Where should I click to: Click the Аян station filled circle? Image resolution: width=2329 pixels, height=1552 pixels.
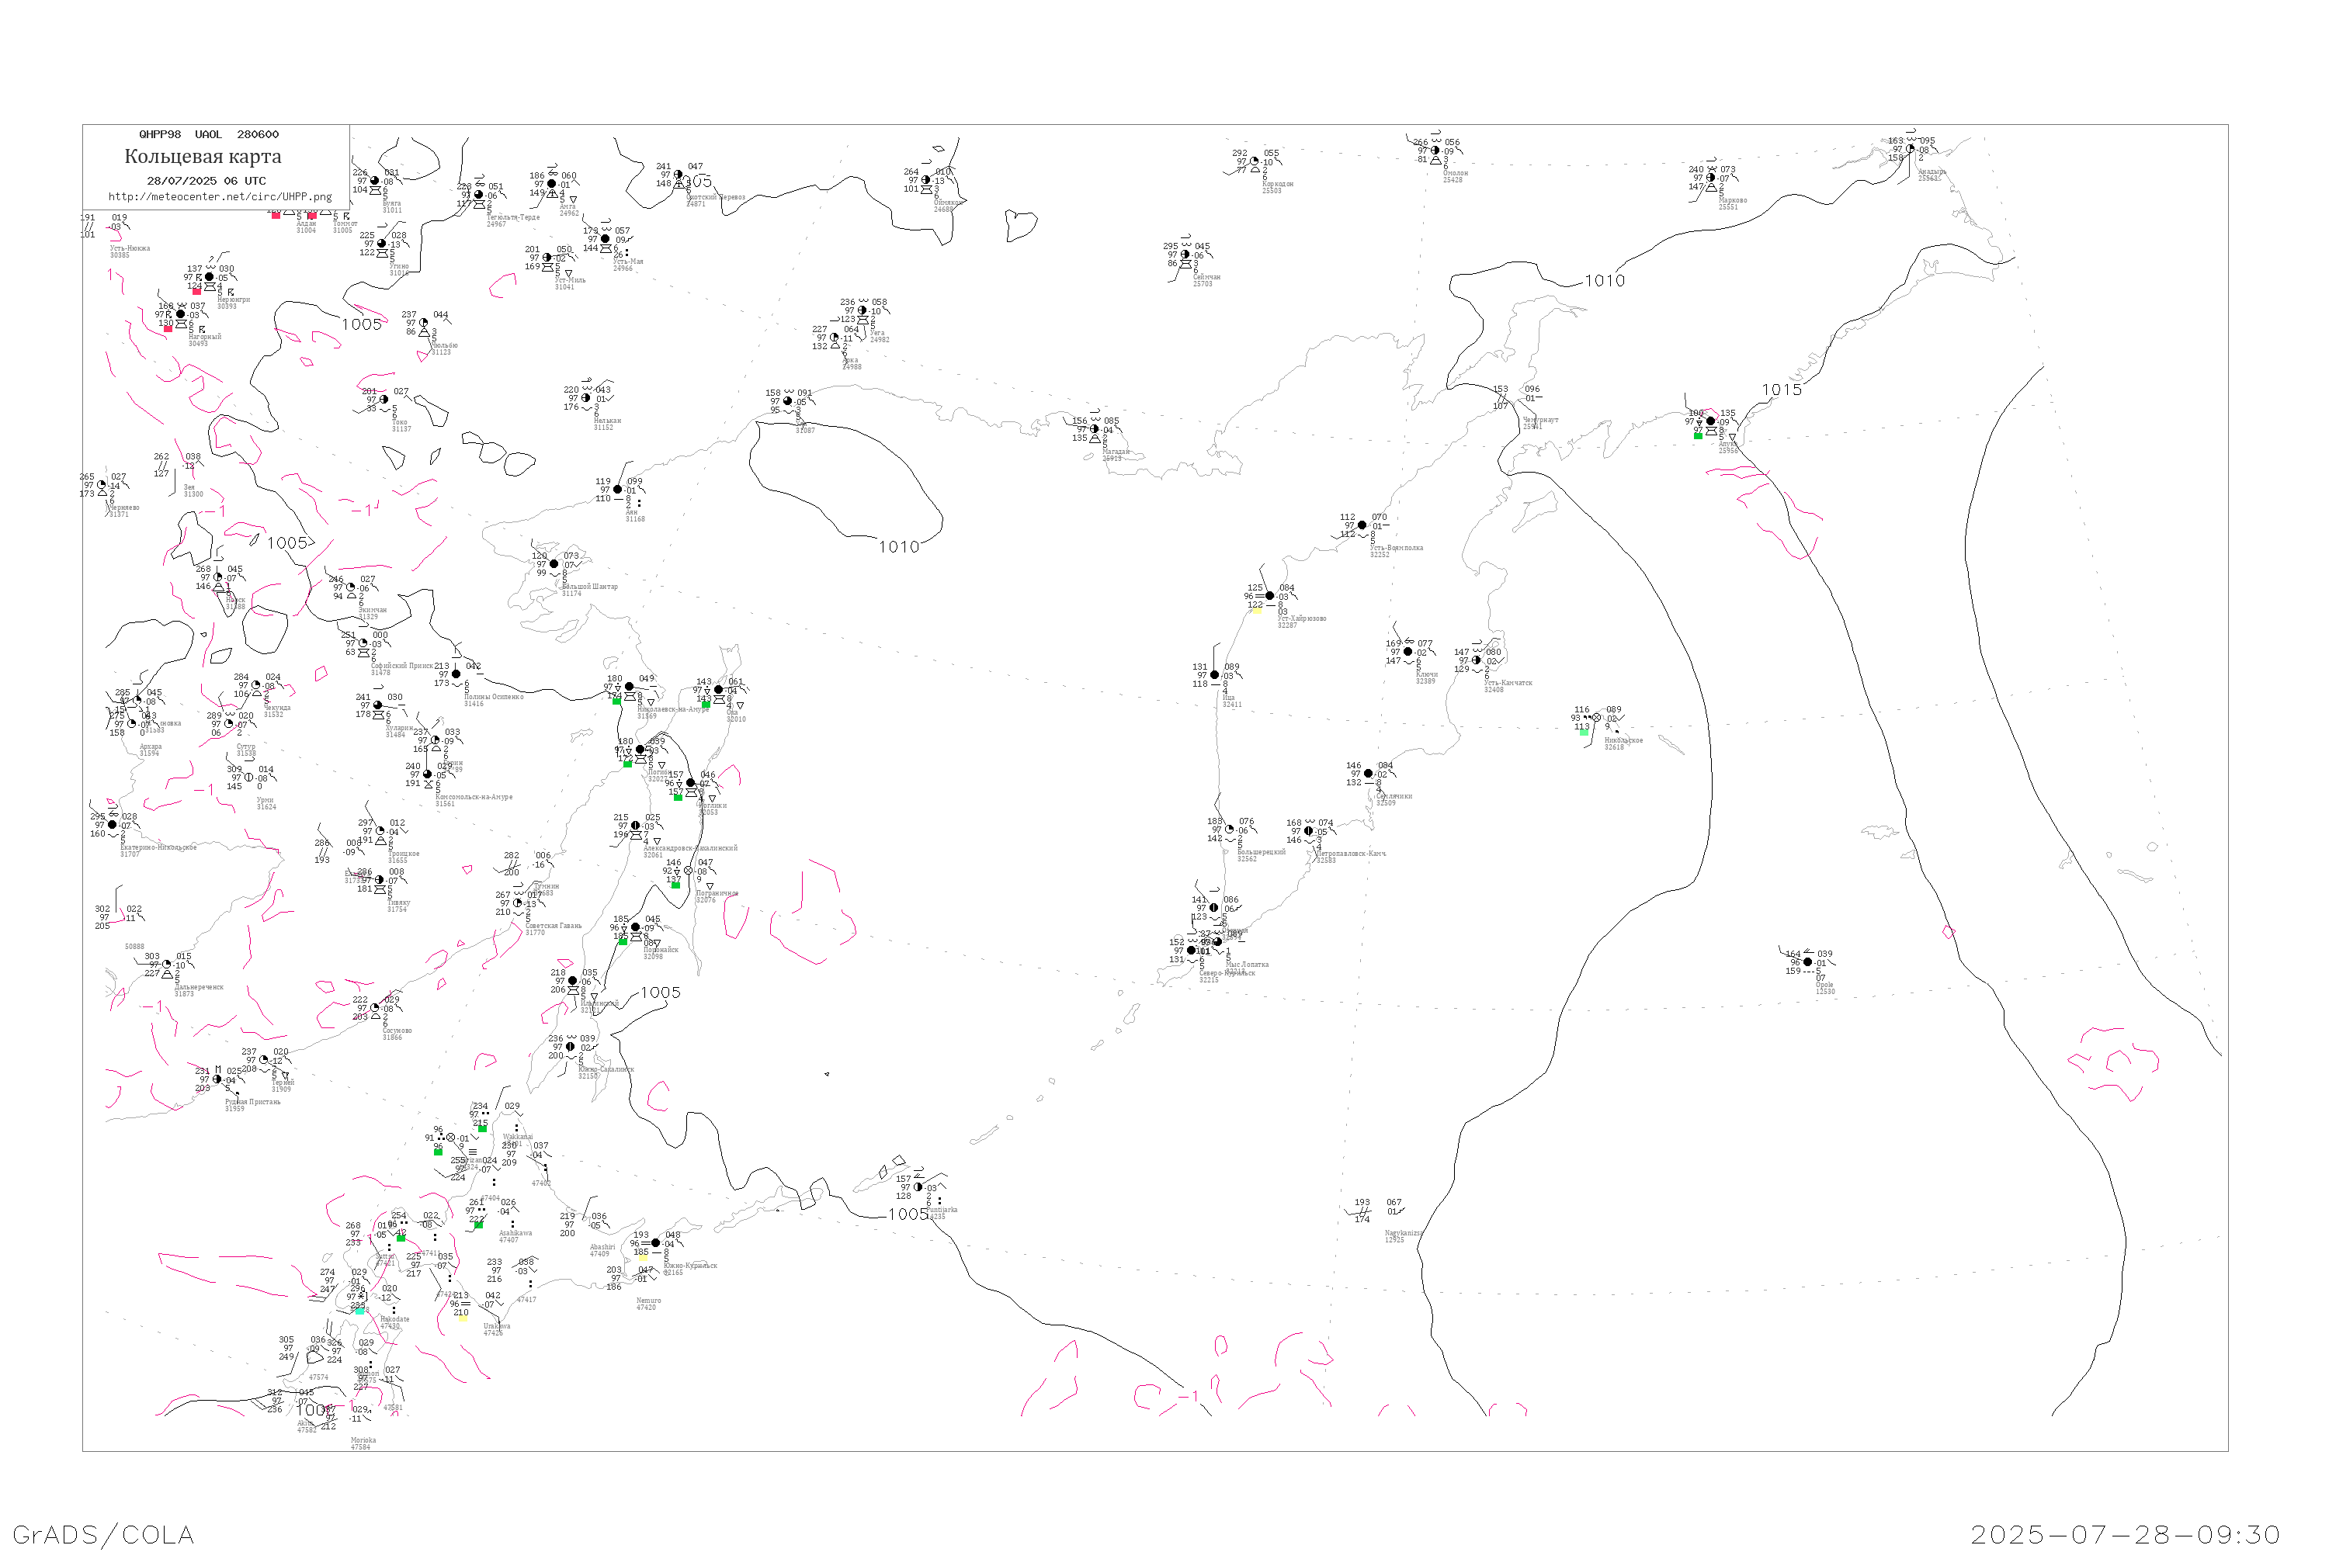click(x=618, y=490)
